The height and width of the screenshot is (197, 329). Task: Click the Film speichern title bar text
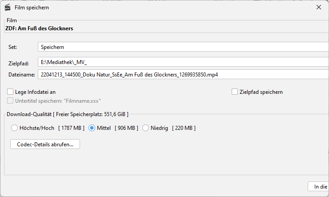click(32, 8)
